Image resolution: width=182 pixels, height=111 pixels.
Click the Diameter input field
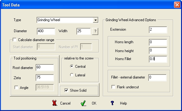[46, 31]
